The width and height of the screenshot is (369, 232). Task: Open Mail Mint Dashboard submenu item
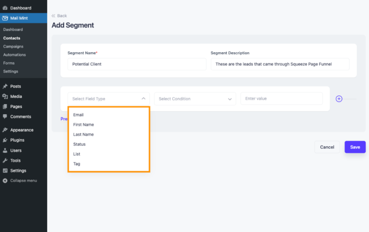pos(13,29)
